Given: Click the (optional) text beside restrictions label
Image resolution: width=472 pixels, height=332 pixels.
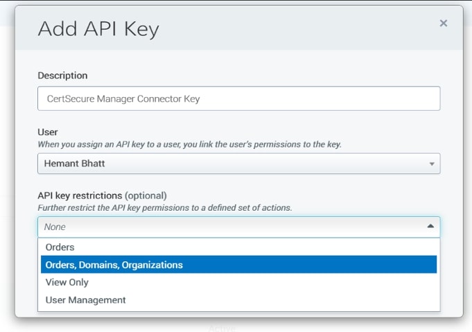Looking at the screenshot, I should [146, 195].
